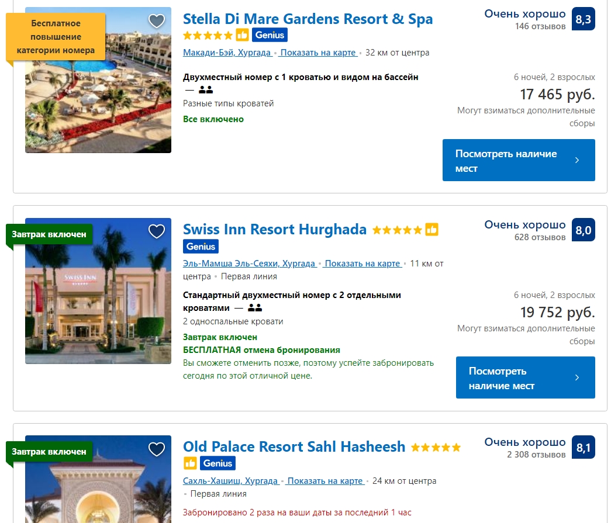Screen dimensions: 611x523
Task: Click Genius badge under Stella Di Mare
Action: [x=270, y=35]
